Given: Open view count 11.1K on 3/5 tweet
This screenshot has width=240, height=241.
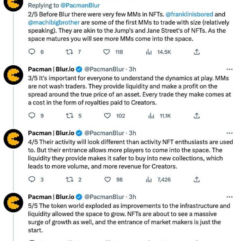Looking at the screenshot, I should [160, 116].
